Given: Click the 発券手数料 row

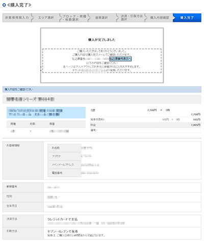Looking at the screenshot, I should pos(145,119).
